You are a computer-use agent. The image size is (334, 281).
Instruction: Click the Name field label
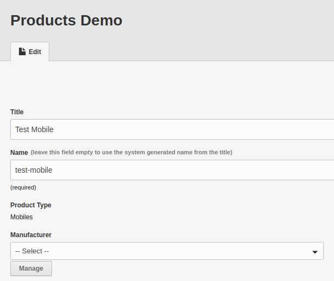[19, 153]
